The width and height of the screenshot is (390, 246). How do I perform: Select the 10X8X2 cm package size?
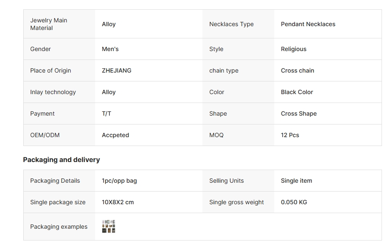coord(117,202)
